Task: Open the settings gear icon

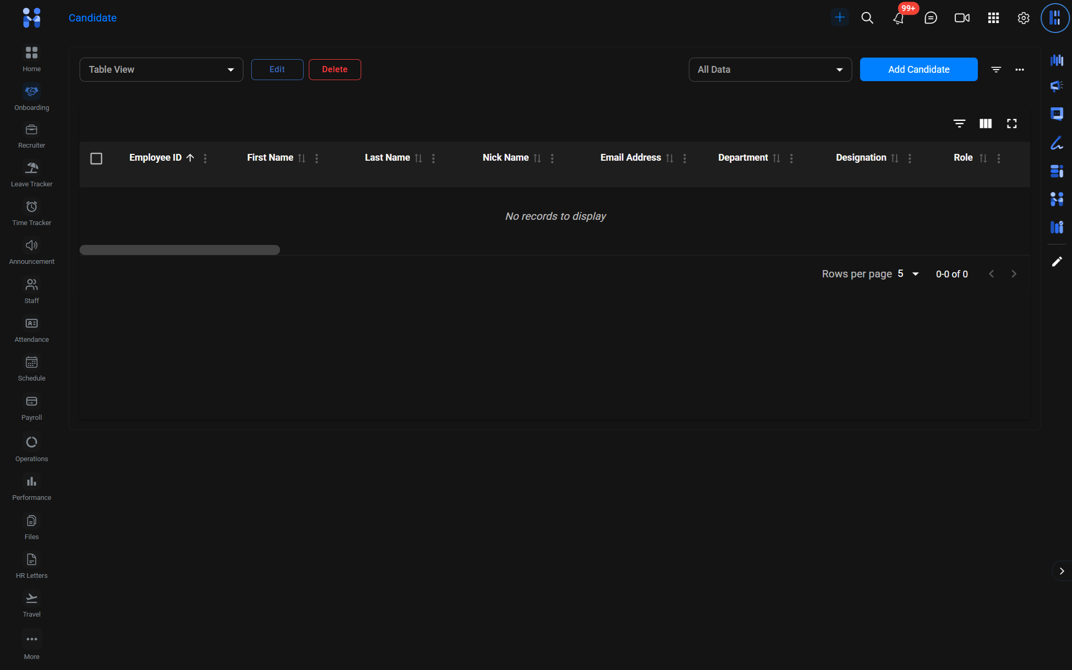Action: coord(1023,18)
